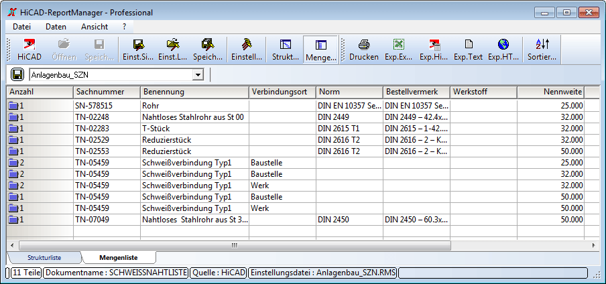Click the Sachnummer cell 'TN-07049'
The image size is (606, 284).
pyautogui.click(x=107, y=220)
